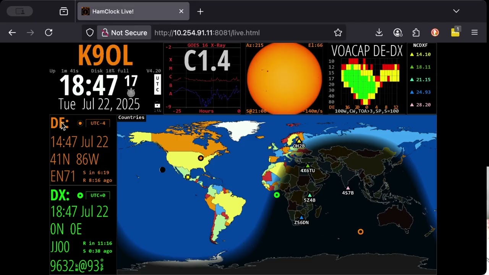Close the HamClock Live! tab

181,11
